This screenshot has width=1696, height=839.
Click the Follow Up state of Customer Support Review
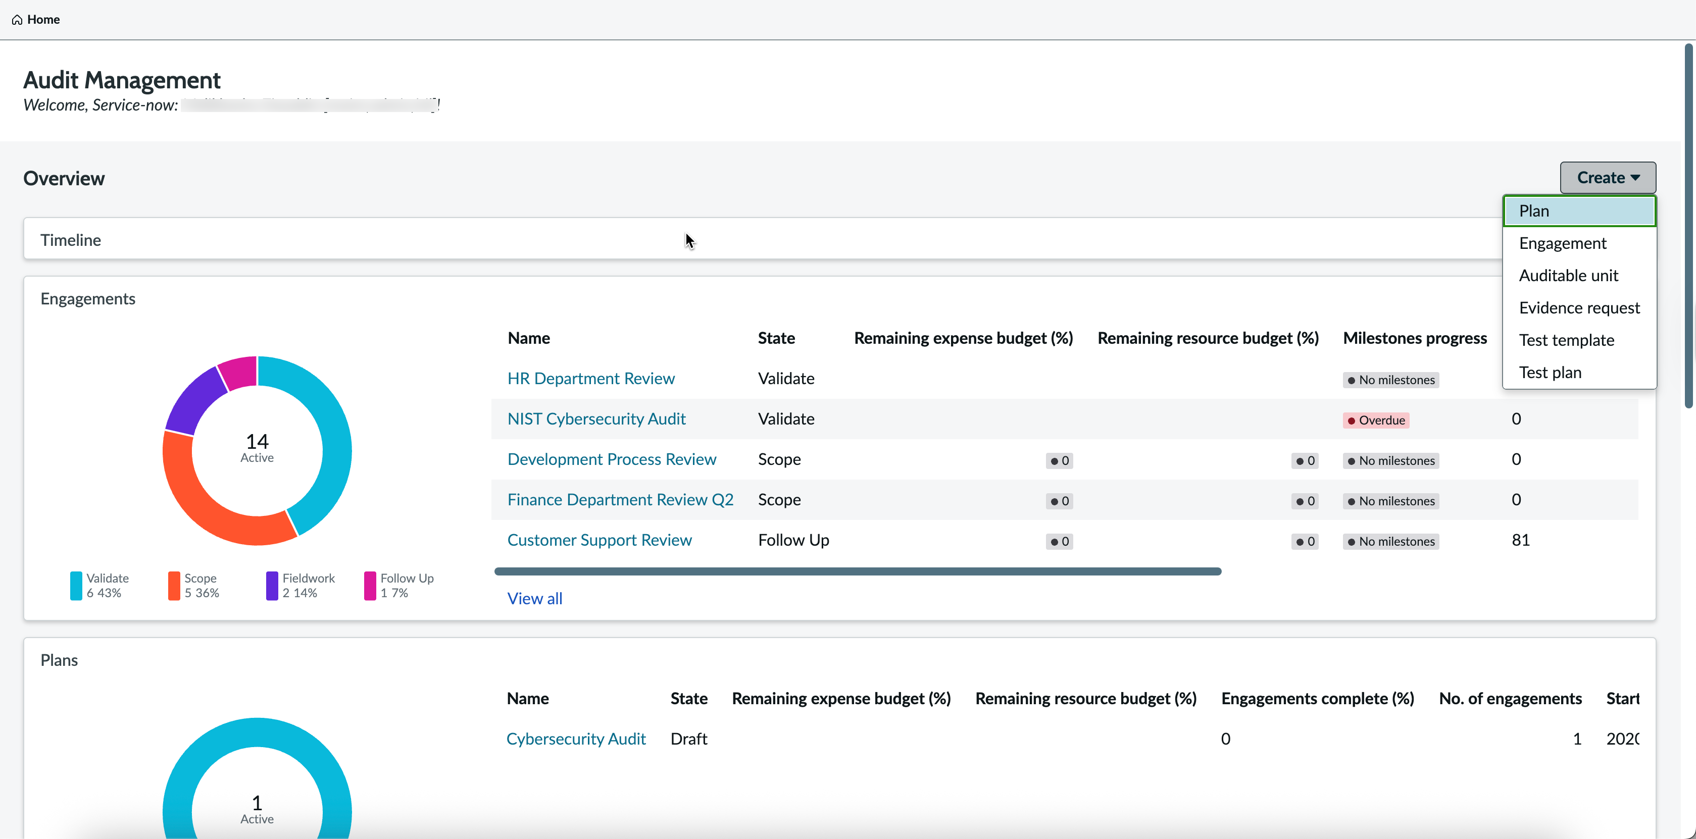click(x=793, y=540)
